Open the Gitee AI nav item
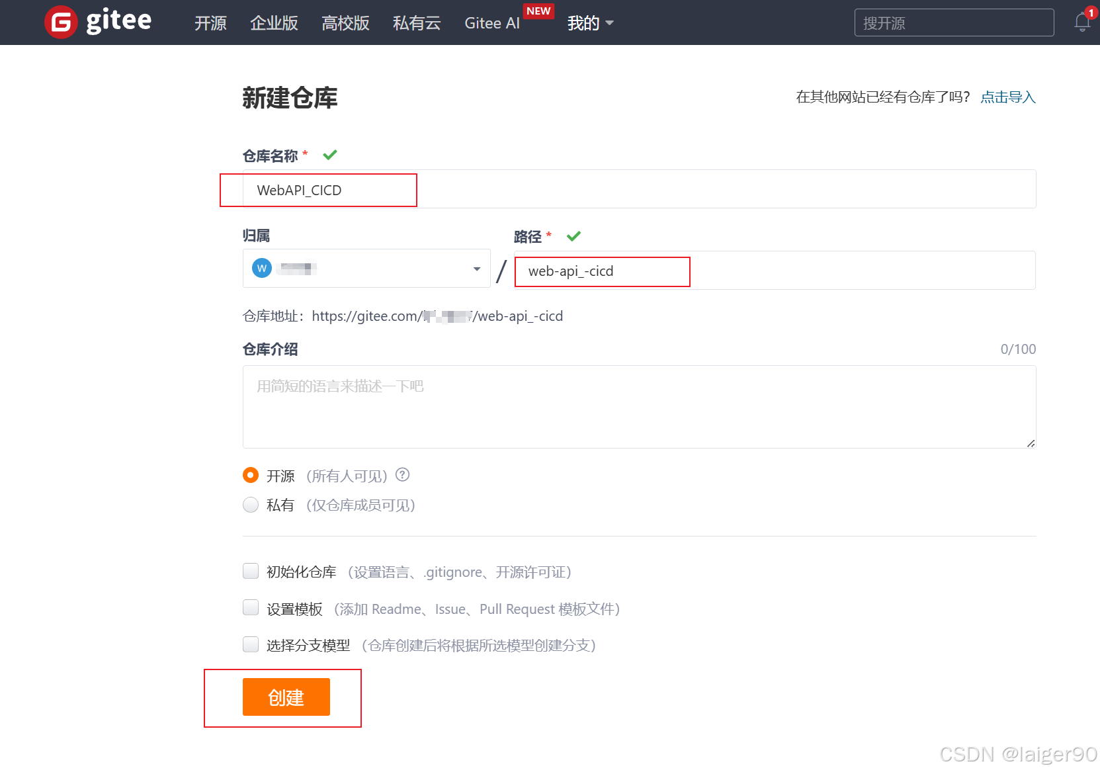The height and width of the screenshot is (774, 1100). pyautogui.click(x=492, y=23)
